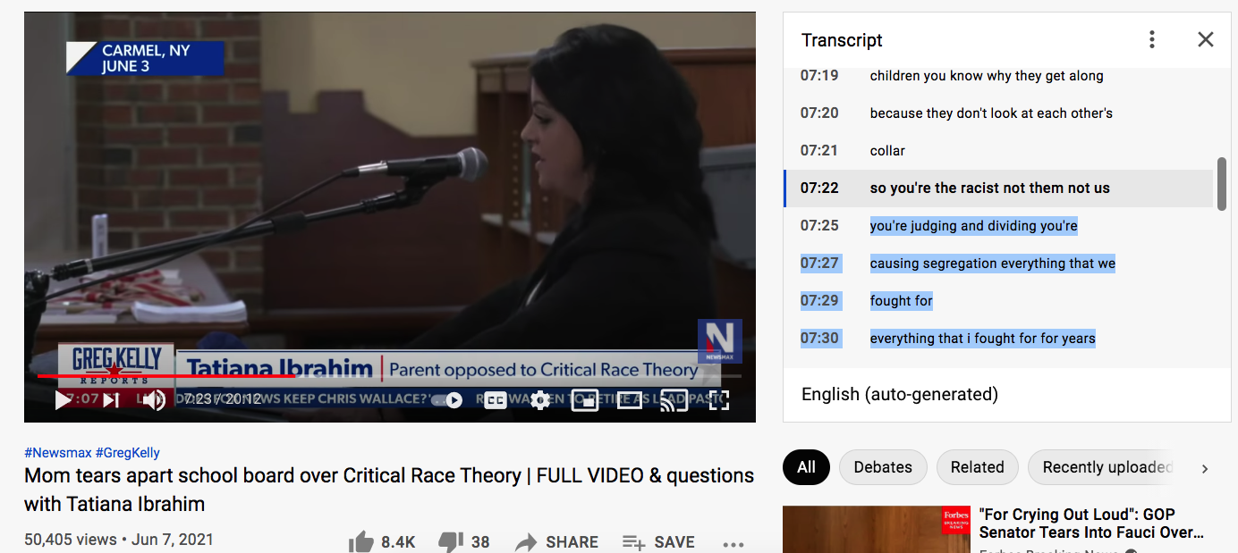Switch to miniplayer mode
This screenshot has width=1238, height=553.
pyautogui.click(x=584, y=400)
